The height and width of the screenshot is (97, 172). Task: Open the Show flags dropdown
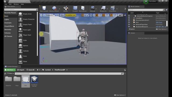click(62, 15)
